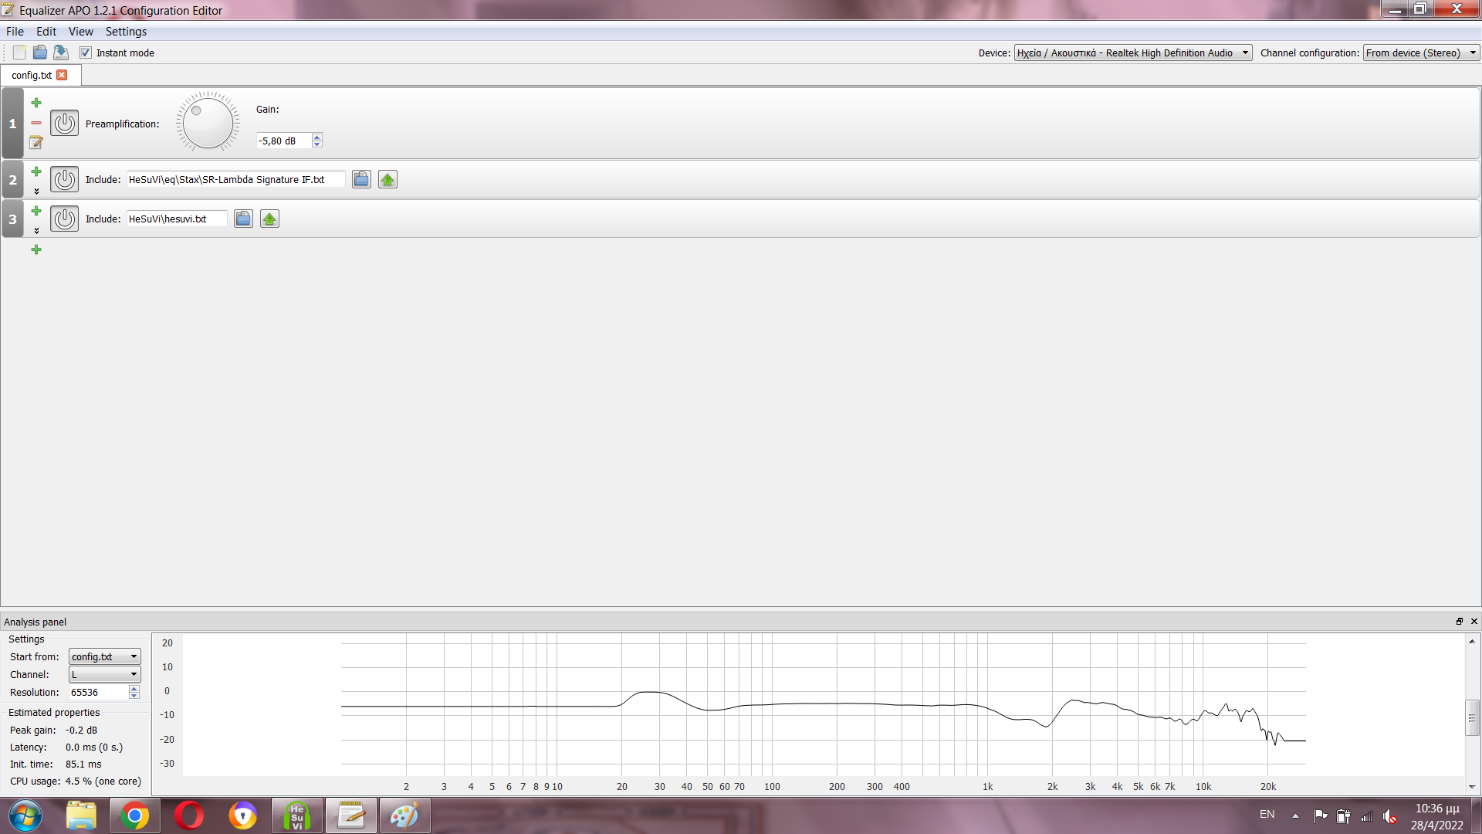Click the Open file toolbar icon

[40, 53]
